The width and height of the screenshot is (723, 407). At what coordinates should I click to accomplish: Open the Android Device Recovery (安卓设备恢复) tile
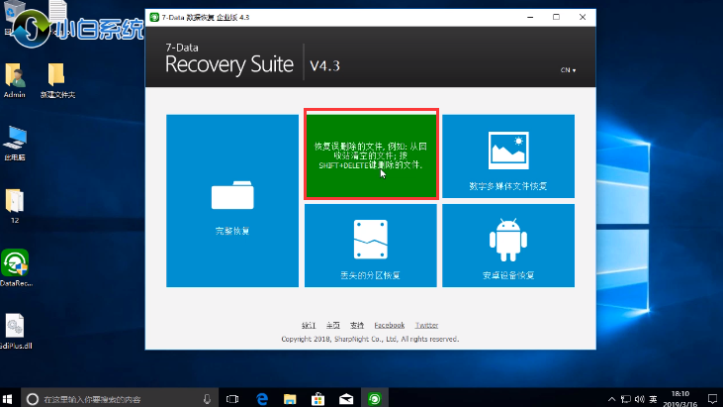(x=508, y=245)
